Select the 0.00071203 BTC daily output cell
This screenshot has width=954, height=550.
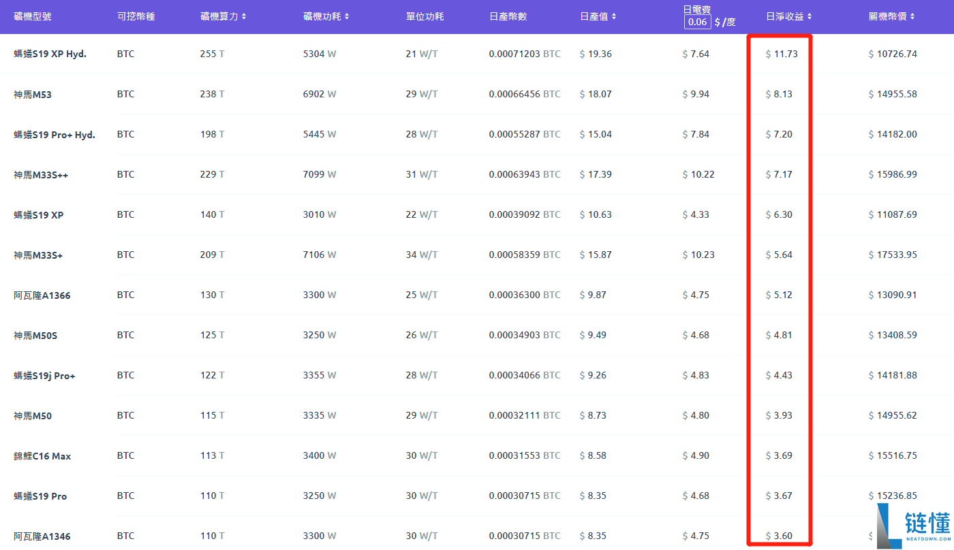tap(525, 54)
